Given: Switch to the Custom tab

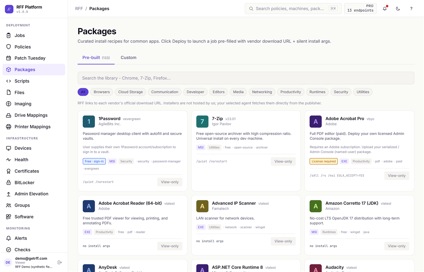Looking at the screenshot, I should pyautogui.click(x=128, y=57).
